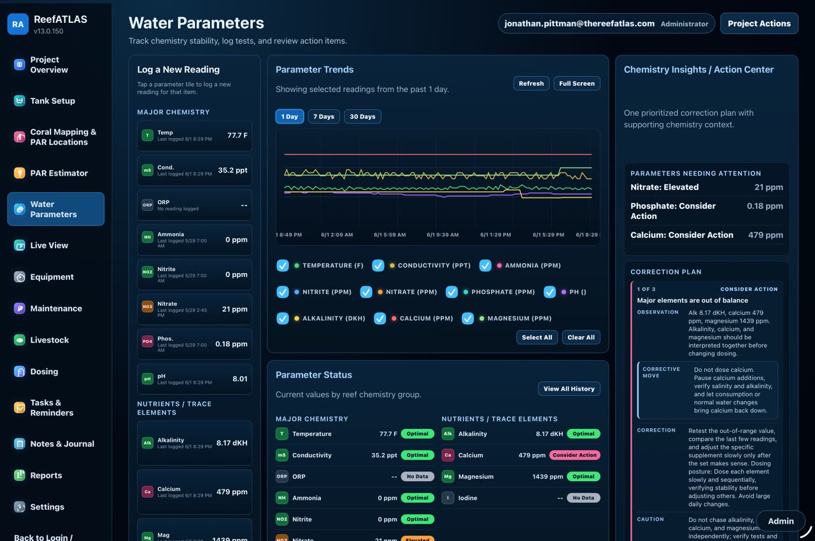Toggle the Ammonia (PPM) checkbox

tap(485, 265)
